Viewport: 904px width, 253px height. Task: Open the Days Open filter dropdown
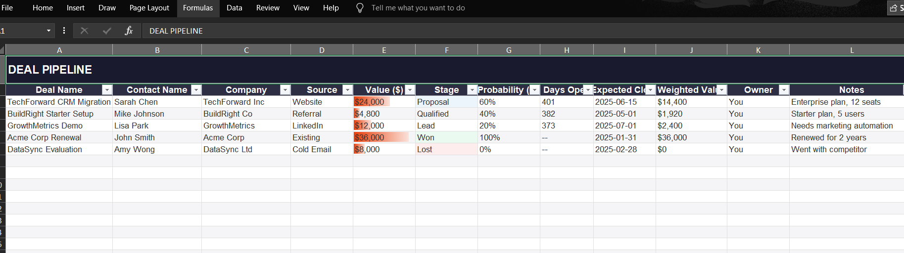tap(588, 90)
